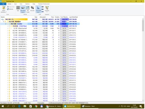This screenshot has width=145, height=109.
Task: Select the 680,0 KB folder row
Action: (x=40, y=42)
